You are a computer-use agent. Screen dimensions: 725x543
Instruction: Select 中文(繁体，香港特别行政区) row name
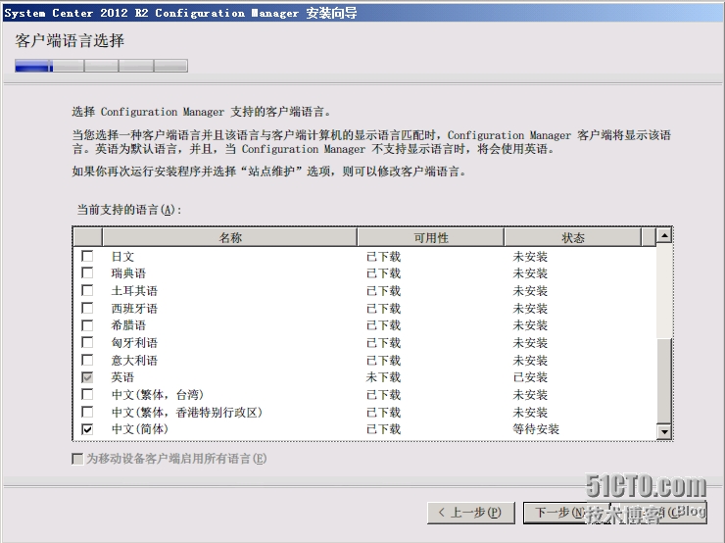point(187,412)
